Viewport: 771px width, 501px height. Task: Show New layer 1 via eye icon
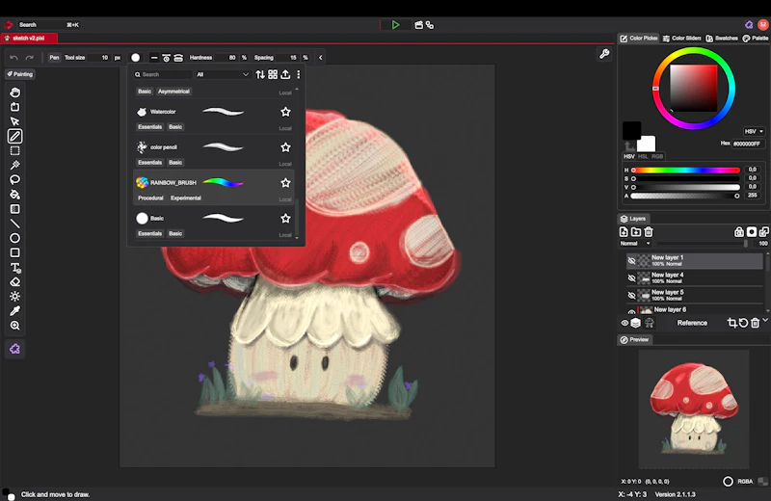point(632,260)
